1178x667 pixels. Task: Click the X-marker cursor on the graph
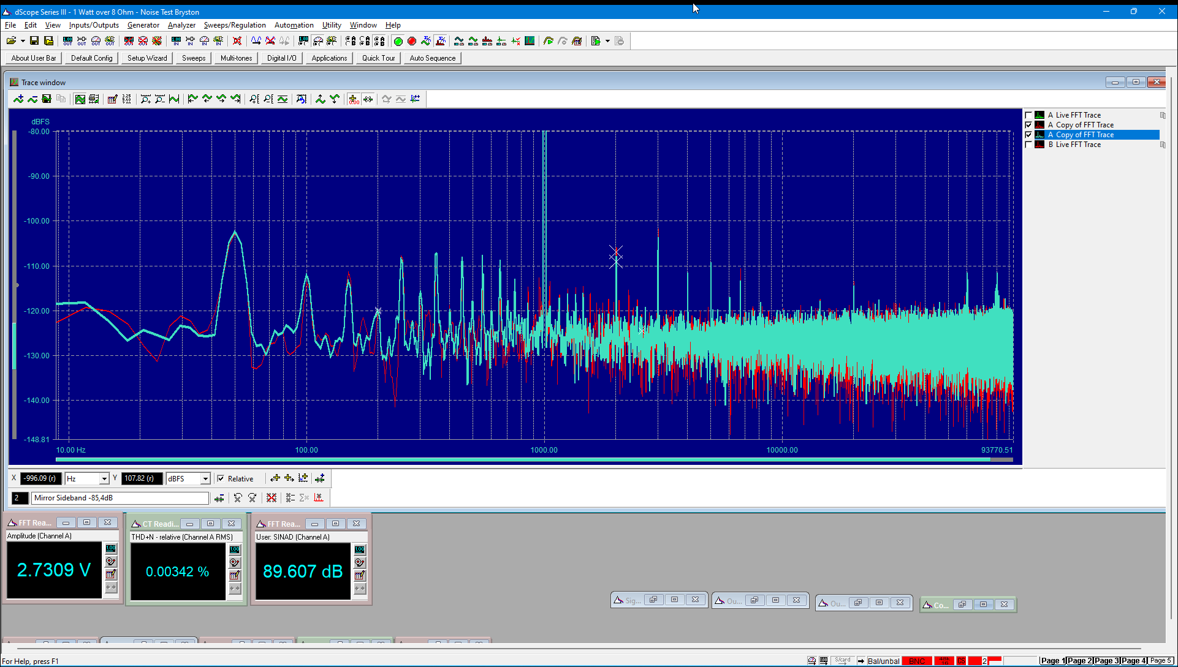(x=616, y=257)
